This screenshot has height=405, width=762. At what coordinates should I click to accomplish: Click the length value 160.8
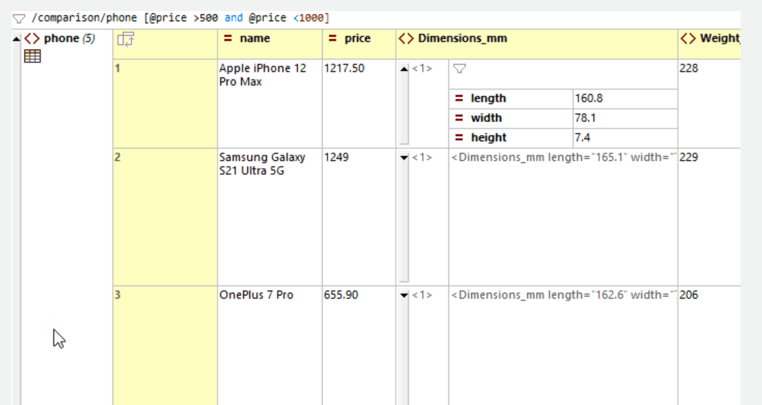[625, 99]
